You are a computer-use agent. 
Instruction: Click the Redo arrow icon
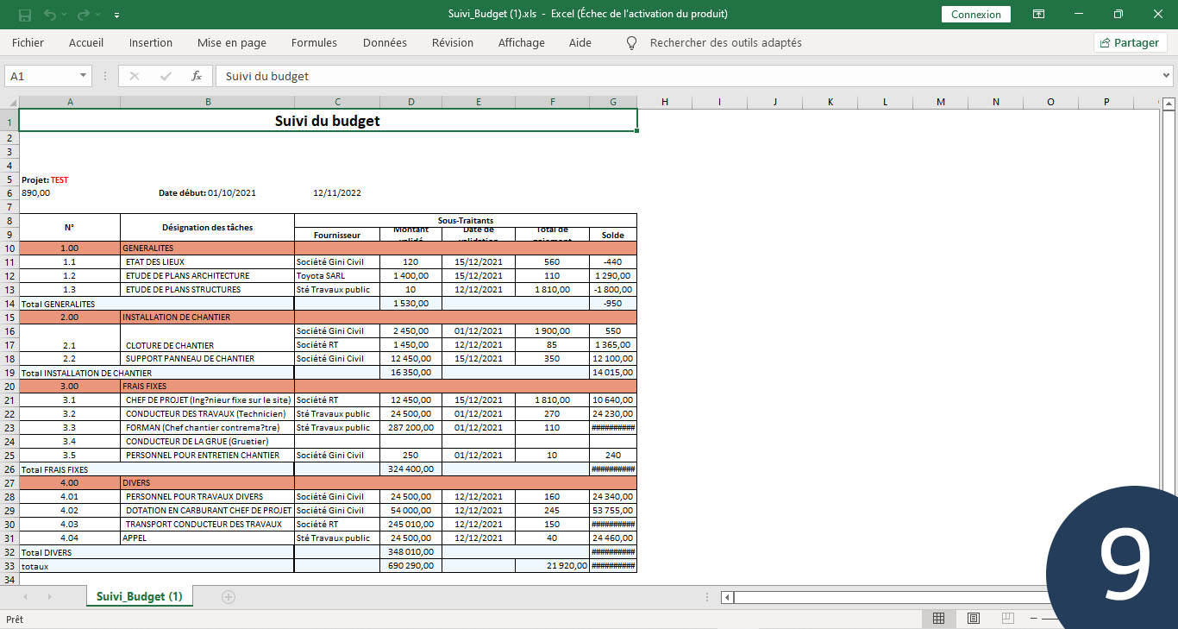coord(83,15)
